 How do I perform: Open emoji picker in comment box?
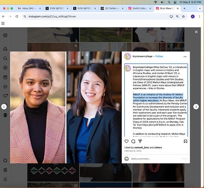pyautogui.click(x=127, y=159)
